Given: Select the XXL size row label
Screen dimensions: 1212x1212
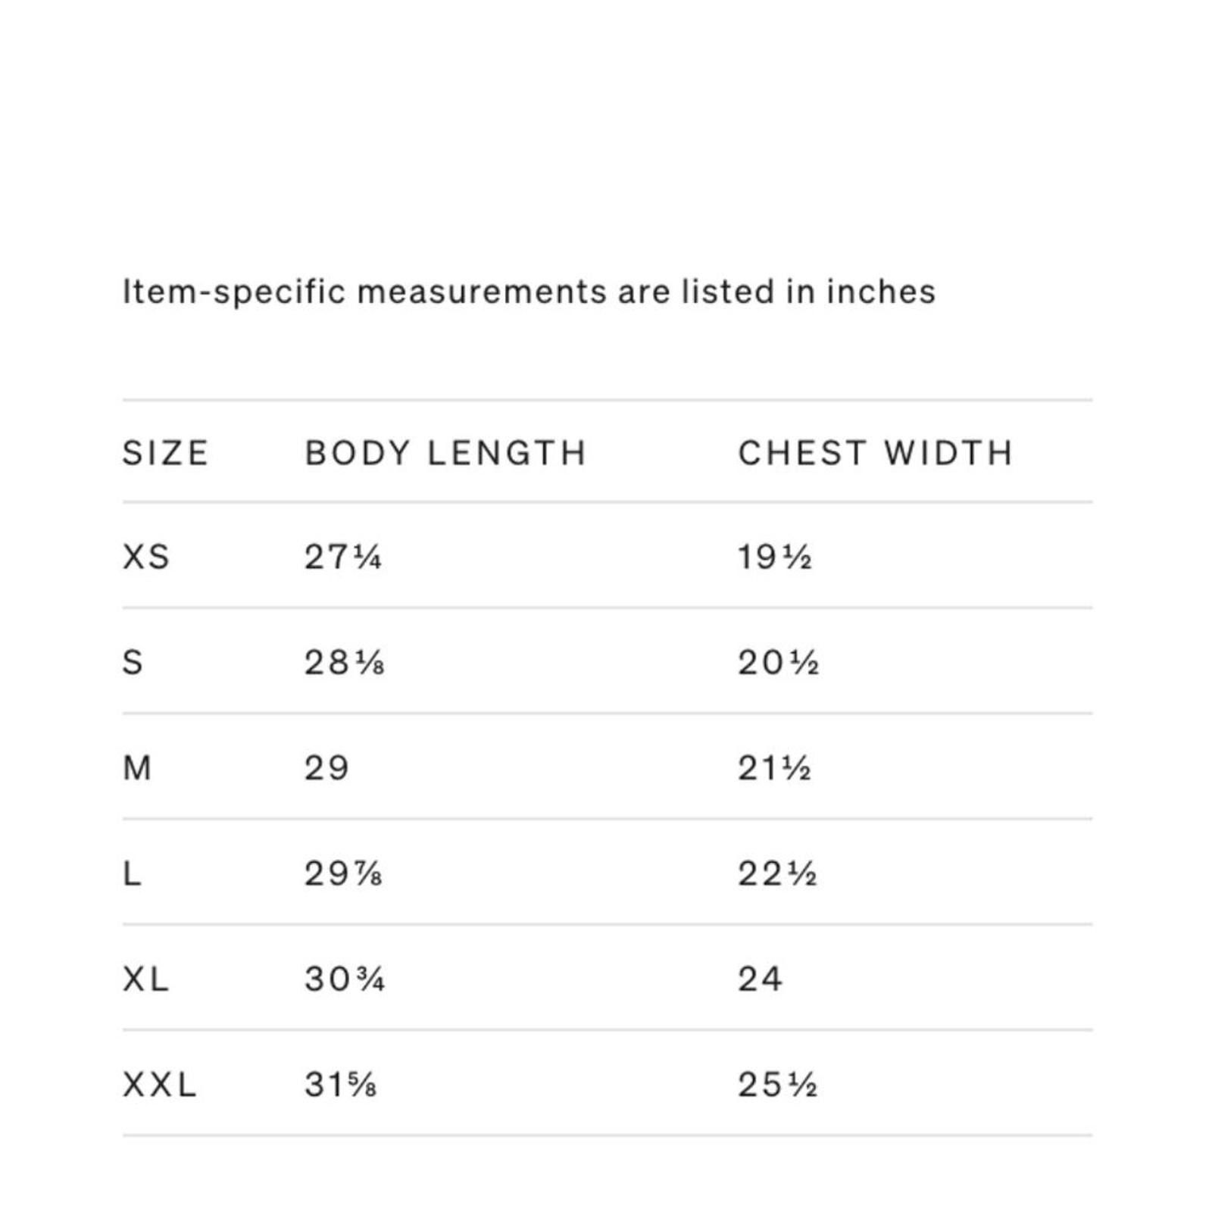Looking at the screenshot, I should click(x=160, y=1085).
